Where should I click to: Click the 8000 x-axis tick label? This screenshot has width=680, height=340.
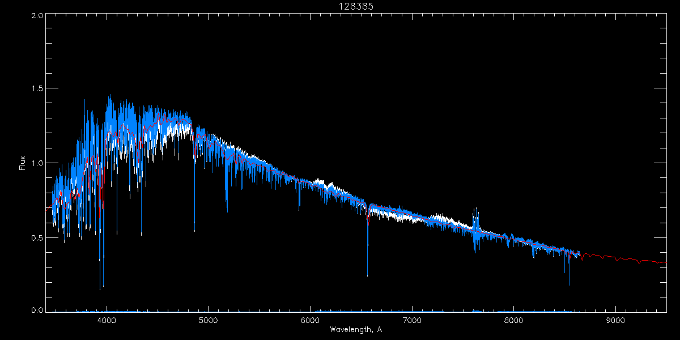pos(513,320)
